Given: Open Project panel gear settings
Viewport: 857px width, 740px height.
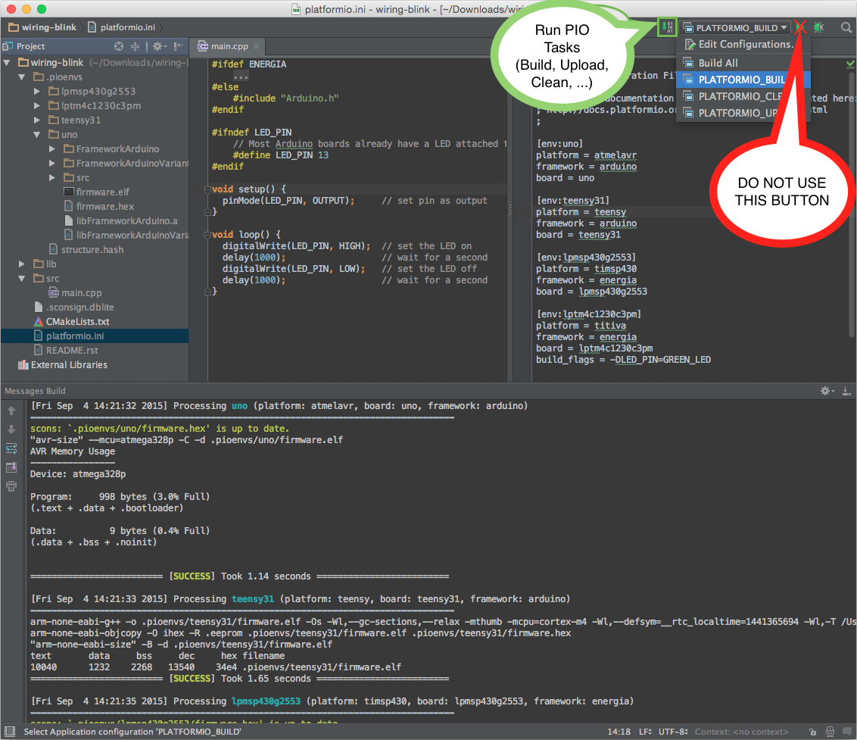Looking at the screenshot, I should tap(159, 46).
